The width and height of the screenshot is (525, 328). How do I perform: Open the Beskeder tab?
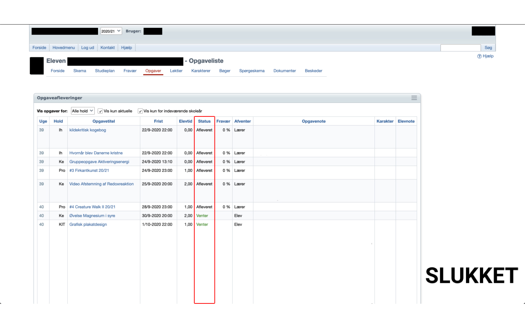313,71
